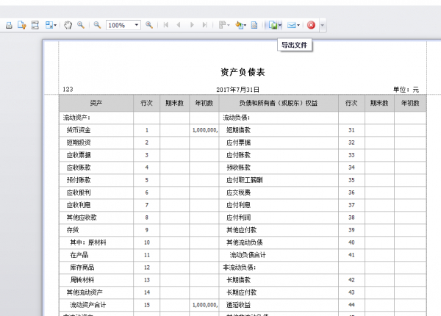Select the Magnifier tool

coord(80,25)
